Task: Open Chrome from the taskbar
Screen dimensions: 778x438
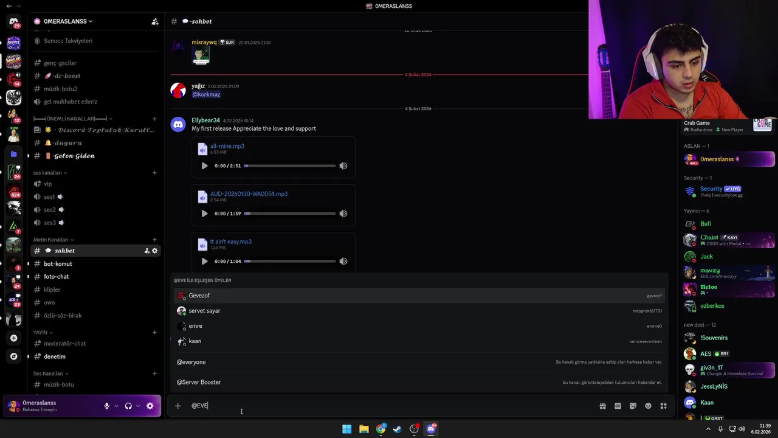Action: [x=380, y=429]
